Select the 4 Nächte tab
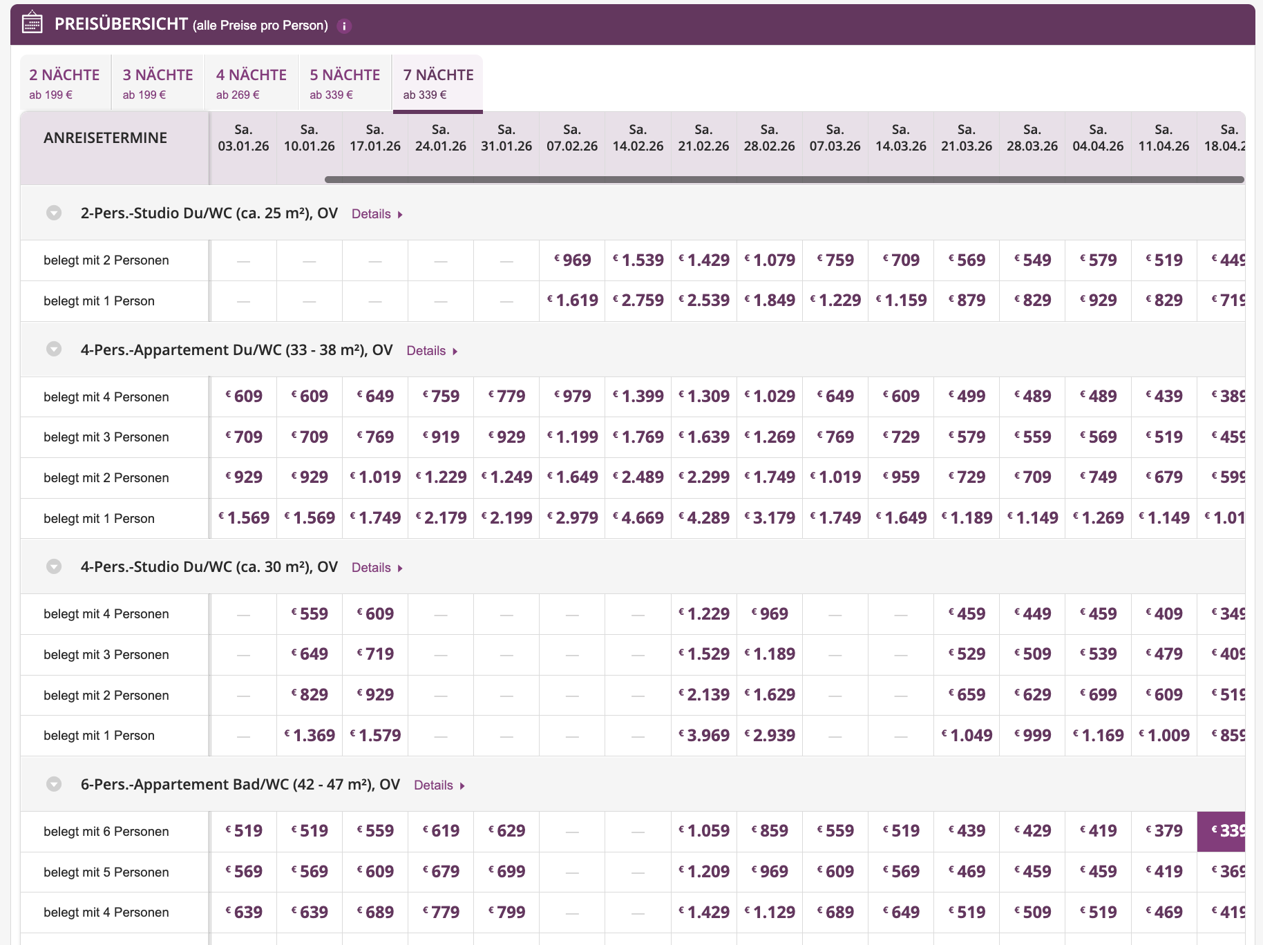Screen dimensions: 1263x945 tap(251, 83)
